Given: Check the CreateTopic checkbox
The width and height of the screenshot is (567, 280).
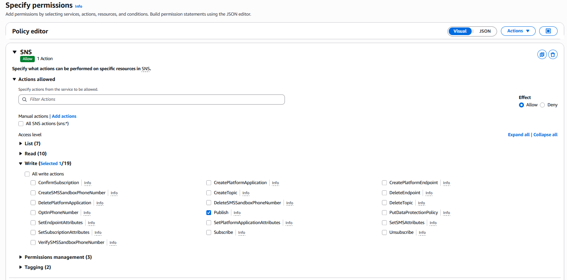Looking at the screenshot, I should (209, 193).
